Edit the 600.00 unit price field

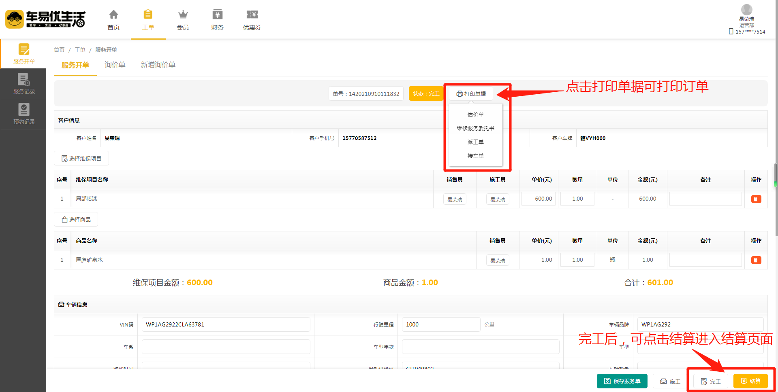(x=539, y=199)
